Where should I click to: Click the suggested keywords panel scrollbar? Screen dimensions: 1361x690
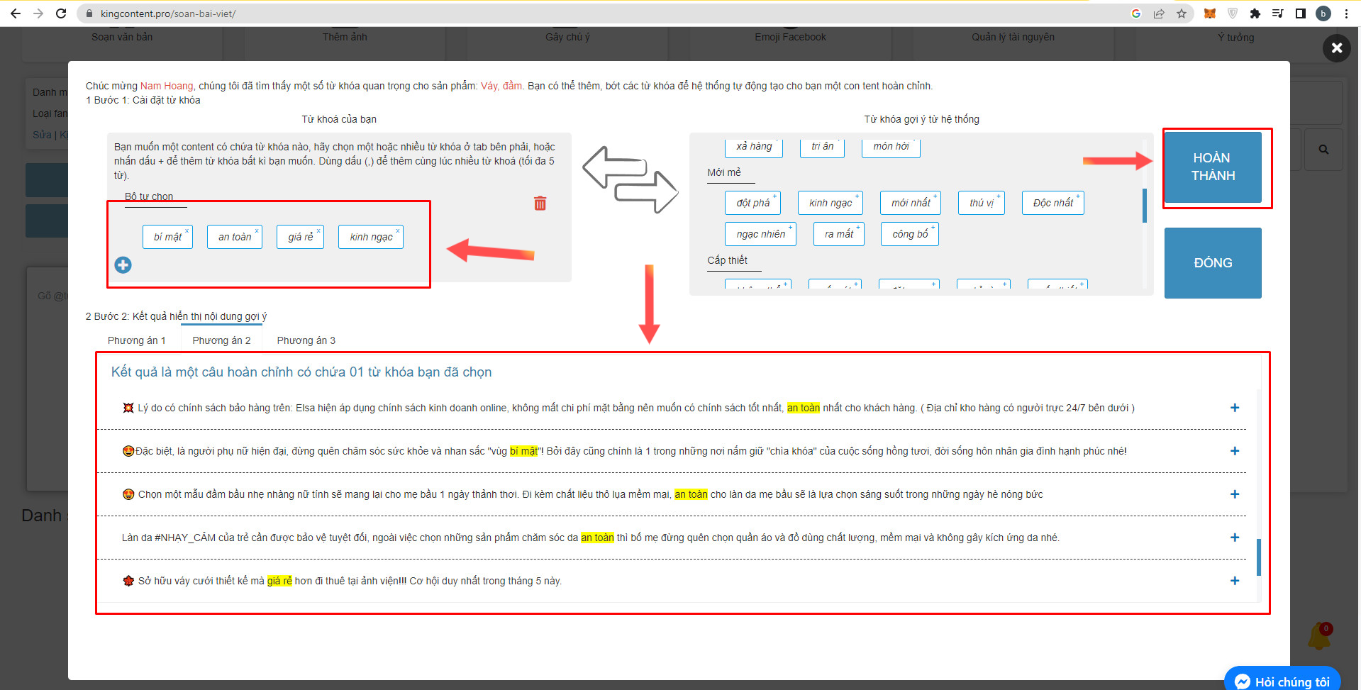pos(1145,206)
